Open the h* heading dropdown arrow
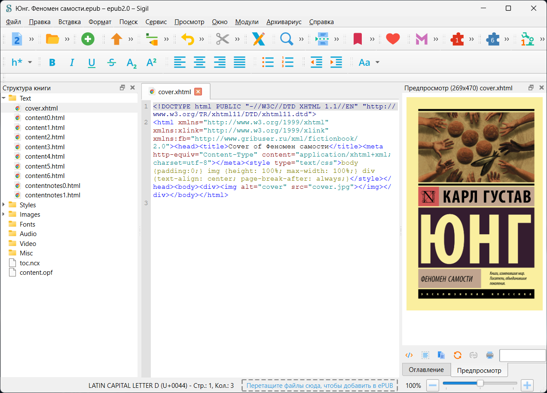Image resolution: width=547 pixels, height=393 pixels. click(30, 62)
